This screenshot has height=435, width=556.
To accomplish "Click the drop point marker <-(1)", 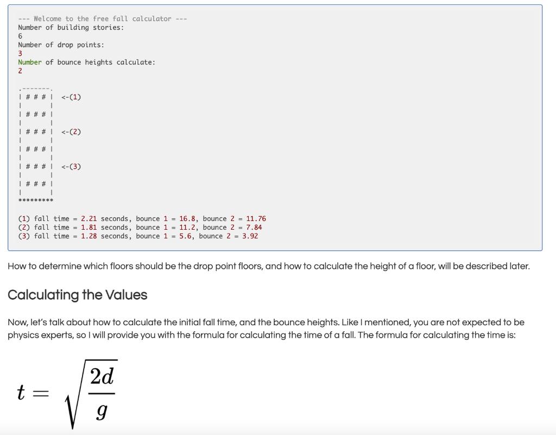I will pos(71,97).
